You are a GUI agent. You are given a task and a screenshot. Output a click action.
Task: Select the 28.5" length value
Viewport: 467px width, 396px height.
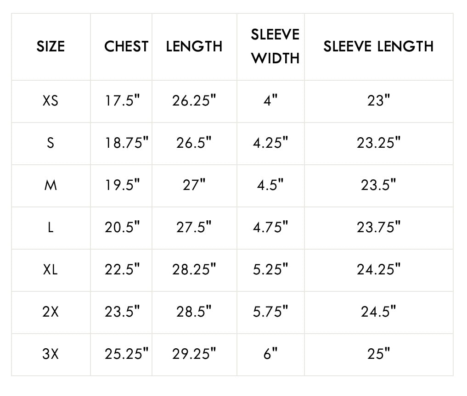click(x=194, y=312)
